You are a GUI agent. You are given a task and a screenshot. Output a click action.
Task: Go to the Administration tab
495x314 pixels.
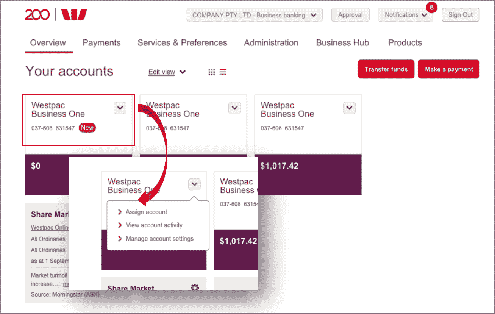click(271, 43)
